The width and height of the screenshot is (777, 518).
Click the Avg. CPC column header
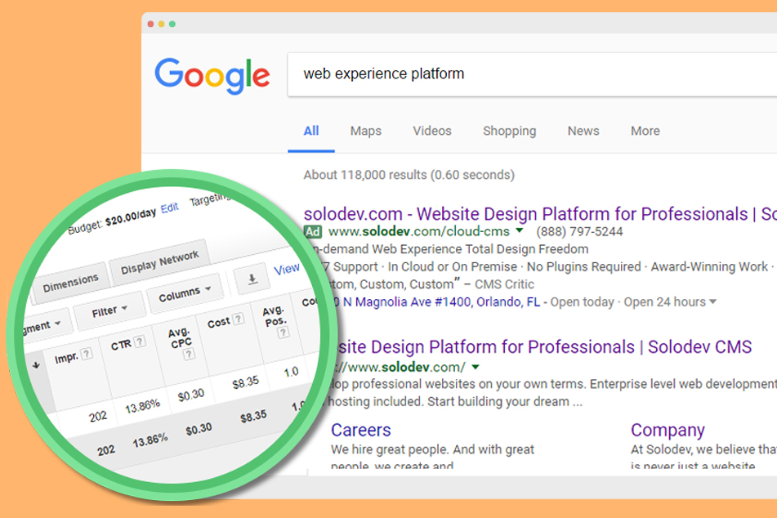click(180, 337)
